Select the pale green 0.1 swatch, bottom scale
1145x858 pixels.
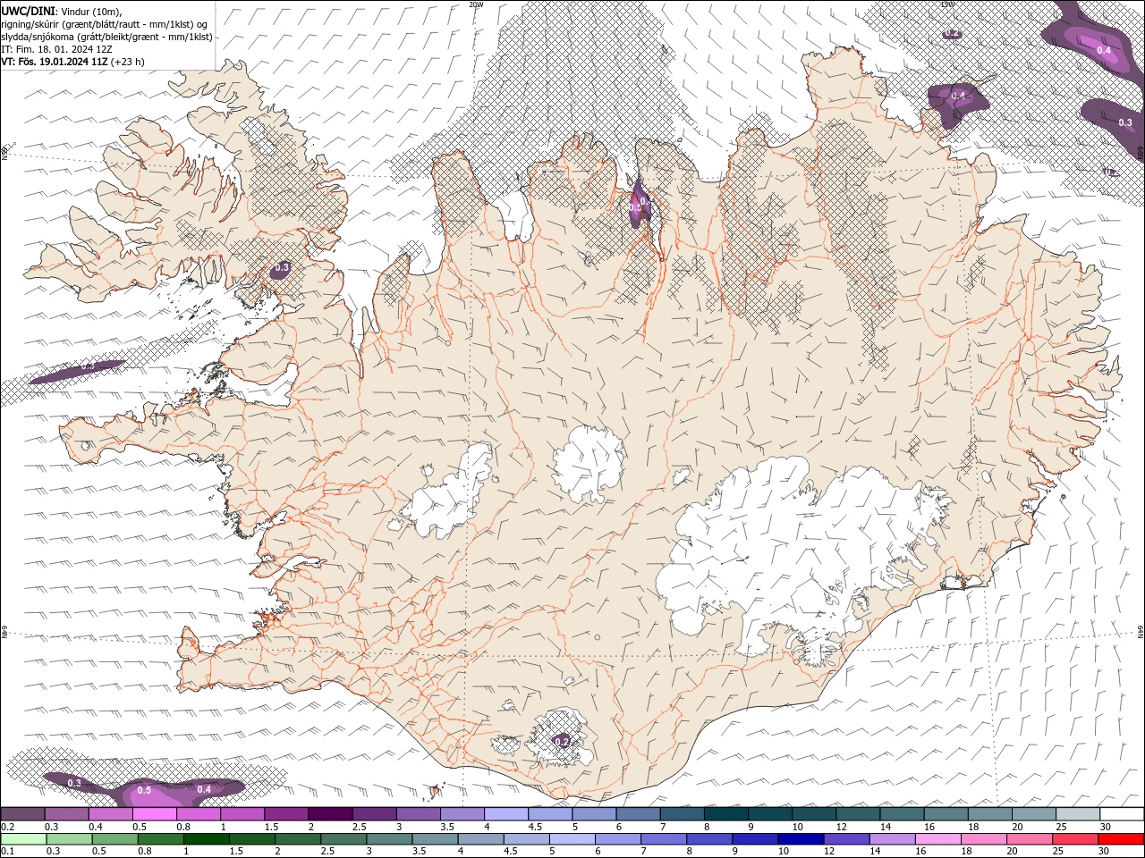(23, 839)
